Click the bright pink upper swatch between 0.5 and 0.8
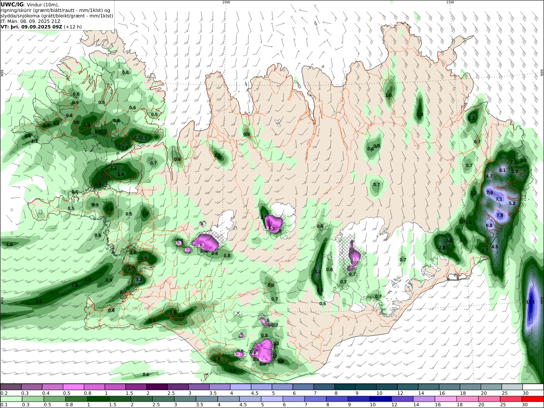544x408 pixels. (x=73, y=387)
